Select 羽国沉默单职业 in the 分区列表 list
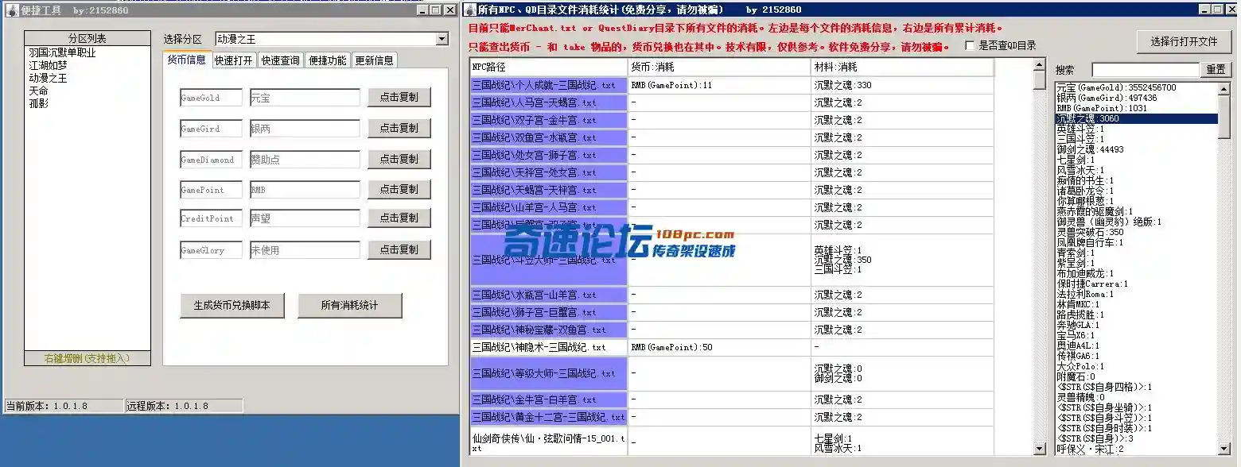Viewport: 1241px width, 467px height. (x=62, y=52)
